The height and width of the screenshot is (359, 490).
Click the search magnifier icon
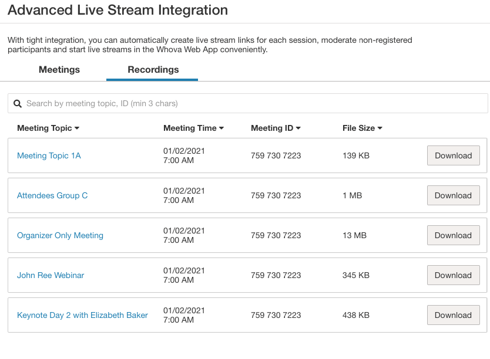(x=18, y=104)
